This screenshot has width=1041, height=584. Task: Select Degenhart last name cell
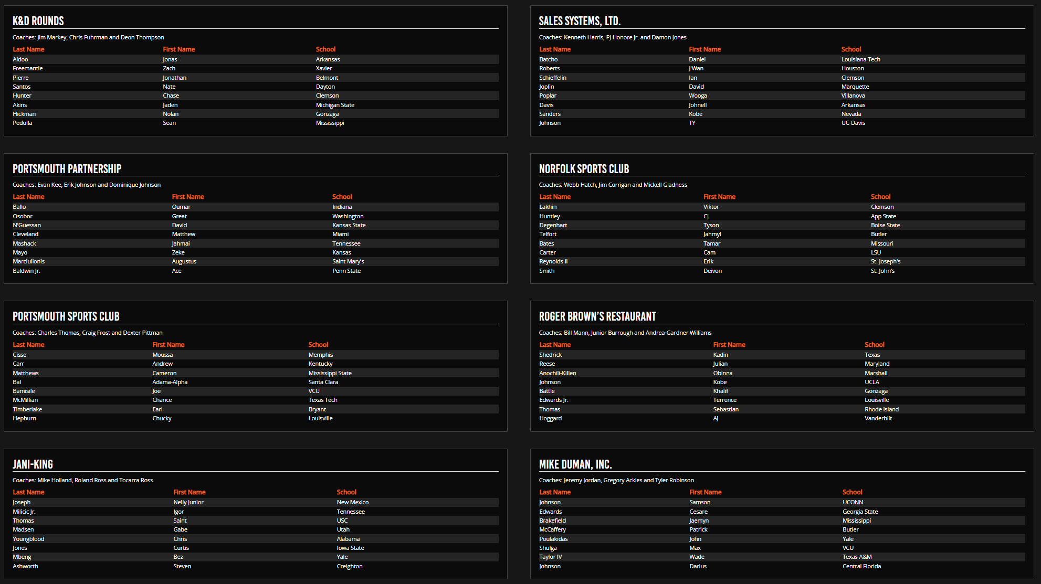(x=553, y=225)
